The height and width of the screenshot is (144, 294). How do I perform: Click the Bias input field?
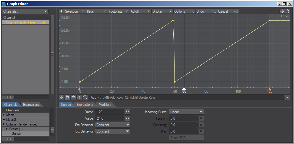click(x=183, y=131)
